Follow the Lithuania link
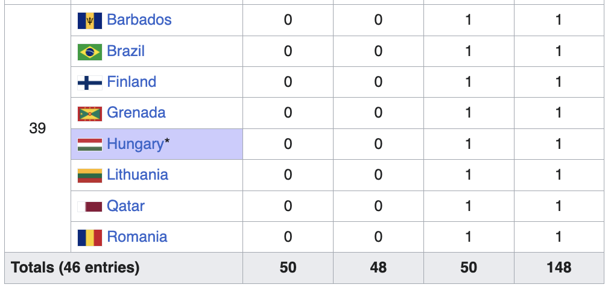Screen dimensions: 608x293 pyautogui.click(x=138, y=175)
